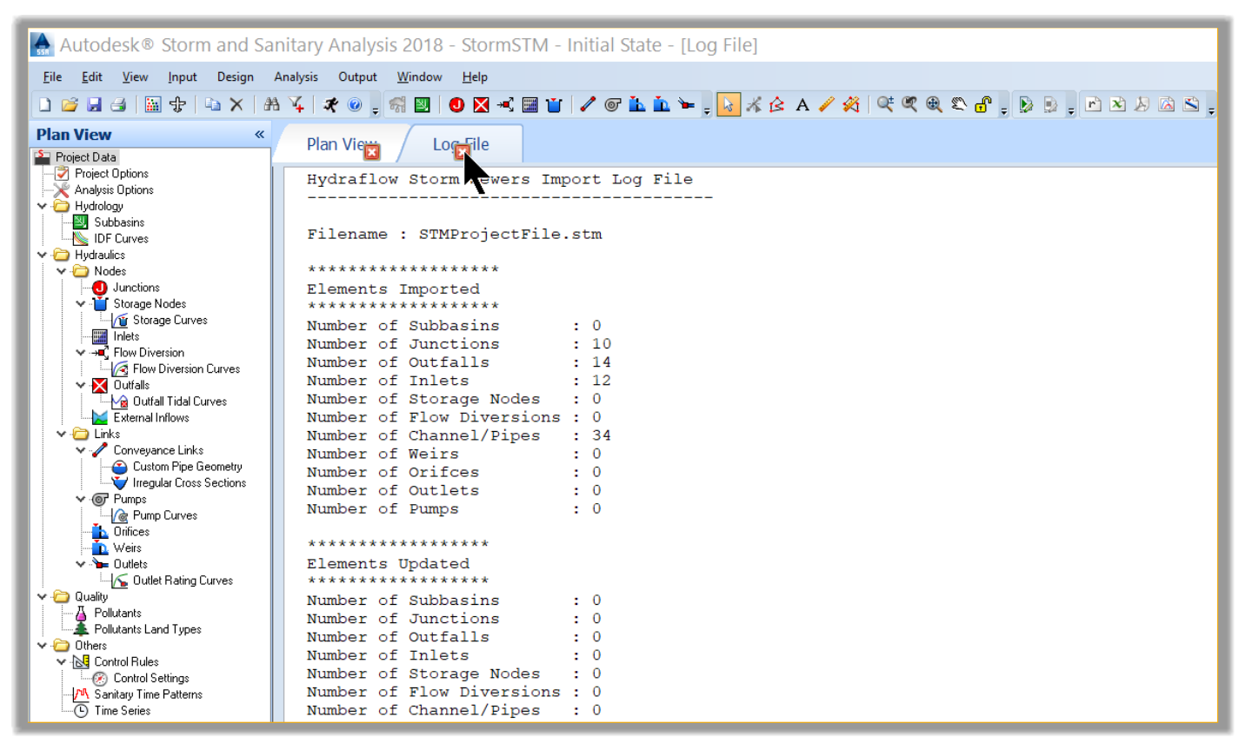Collapse the Hydrology tree folder
The image size is (1245, 750).
tap(42, 206)
